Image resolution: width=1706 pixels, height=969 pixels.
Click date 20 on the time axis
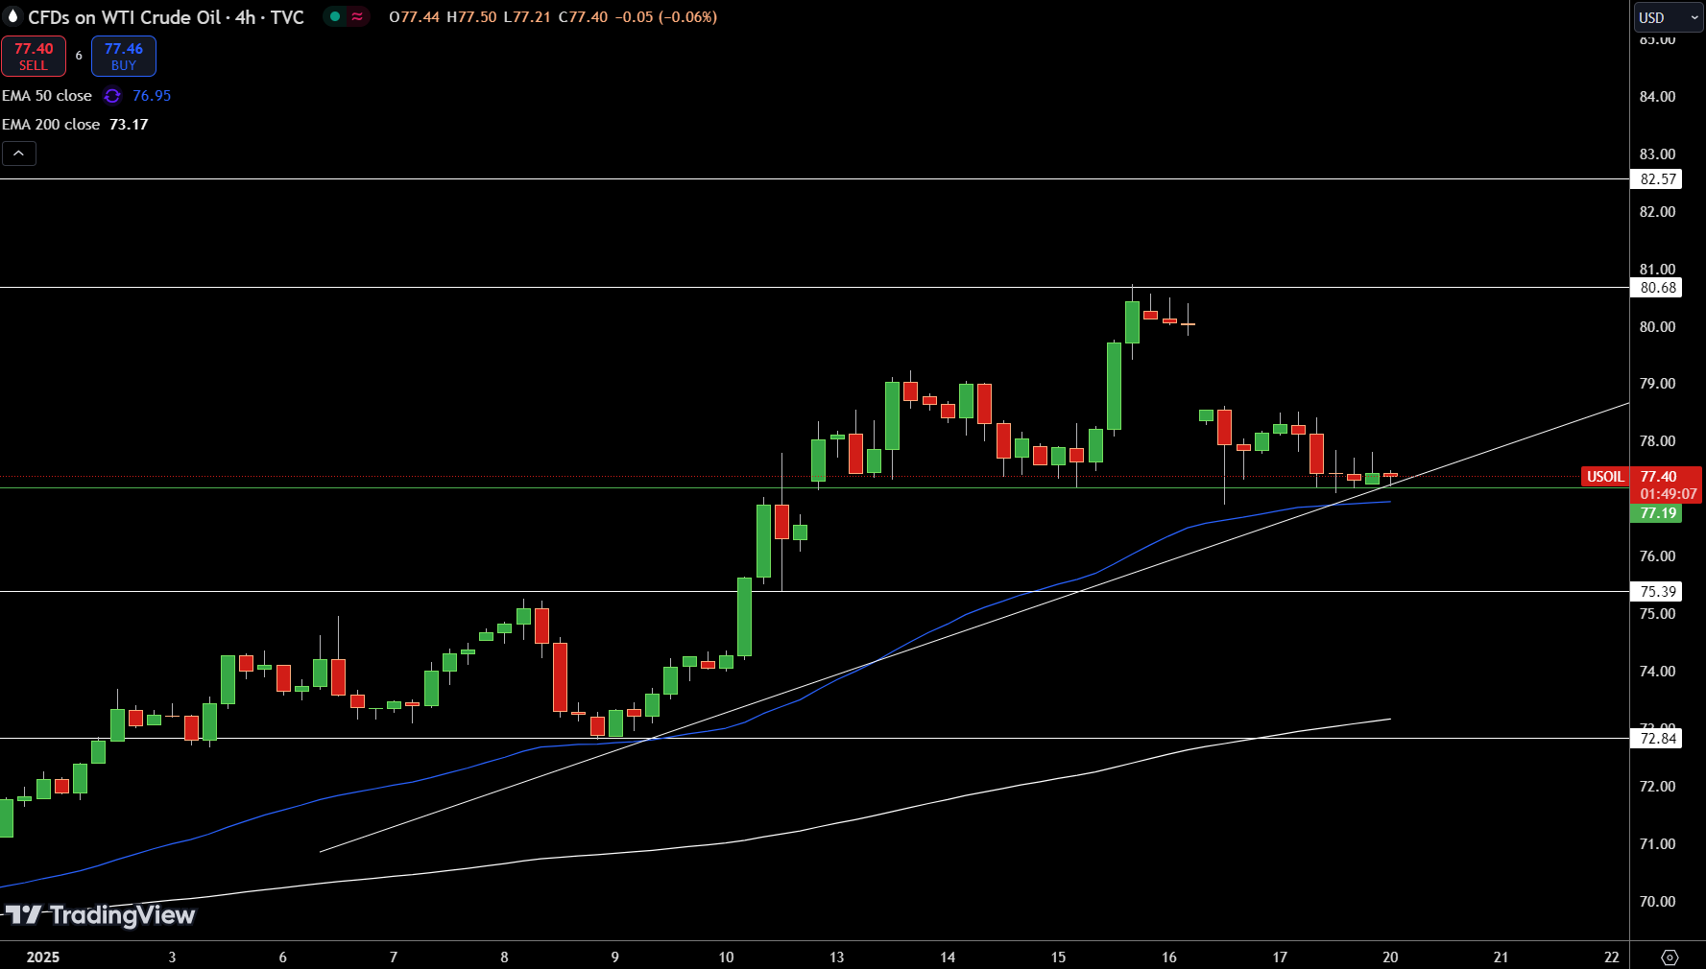pos(1390,957)
